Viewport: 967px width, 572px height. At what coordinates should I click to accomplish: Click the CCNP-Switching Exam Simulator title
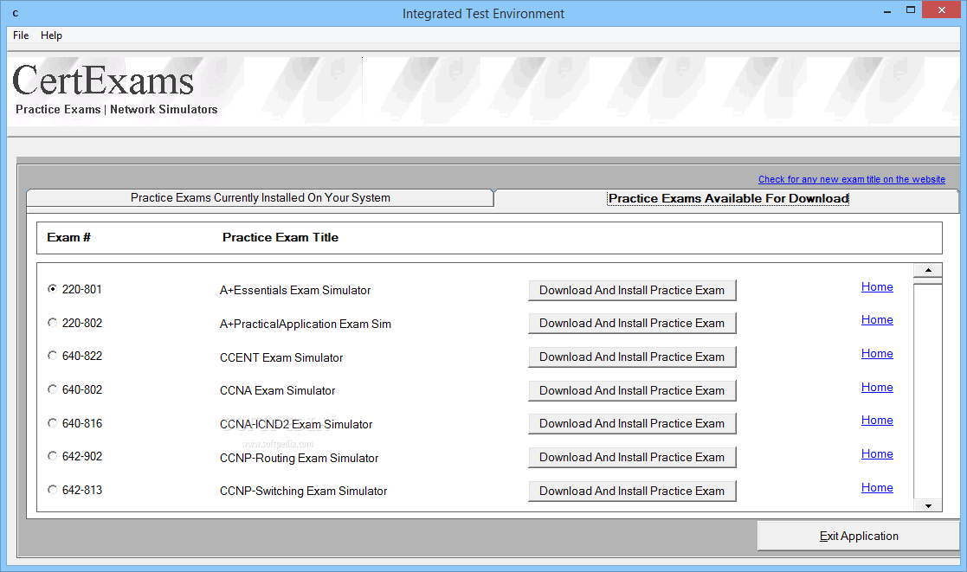pyautogui.click(x=303, y=492)
